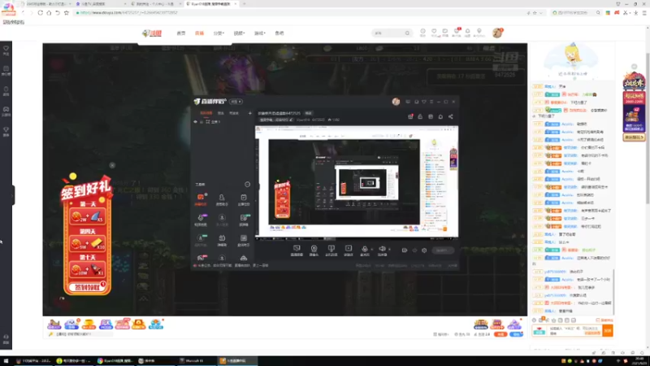650x366 pixels.
Task: Click the search magnifier icon
Action: 408,33
